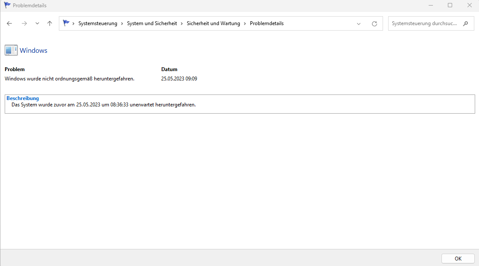The image size is (479, 266).
Task: Select the description line mentioning 08:36:33
Action: pyautogui.click(x=104, y=105)
